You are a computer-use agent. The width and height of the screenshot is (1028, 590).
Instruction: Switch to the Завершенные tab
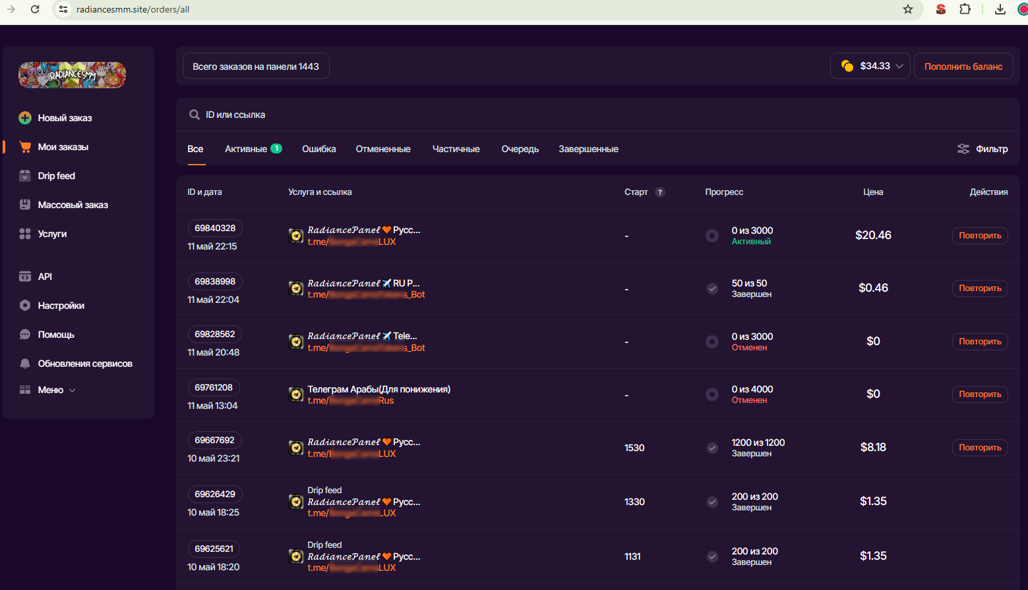(x=589, y=149)
